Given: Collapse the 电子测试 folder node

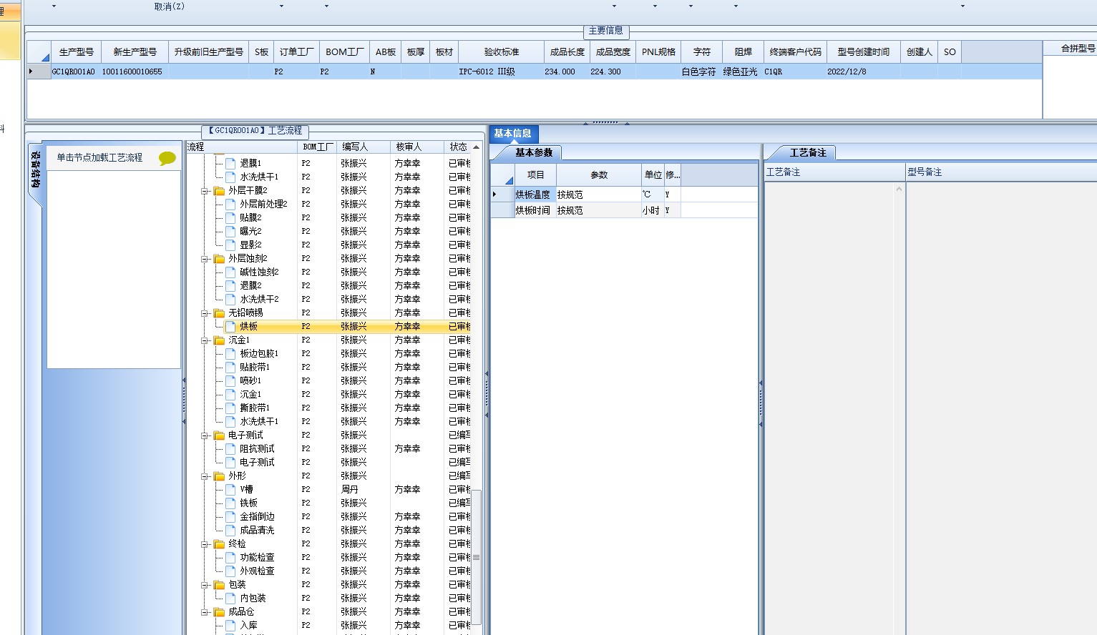Looking at the screenshot, I should tap(205, 435).
